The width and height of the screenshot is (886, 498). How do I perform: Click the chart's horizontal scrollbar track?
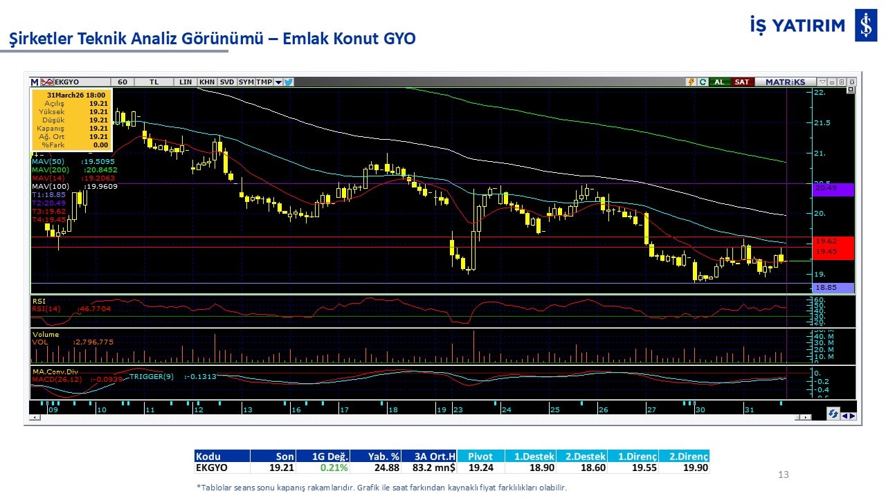pyautogui.click(x=415, y=418)
